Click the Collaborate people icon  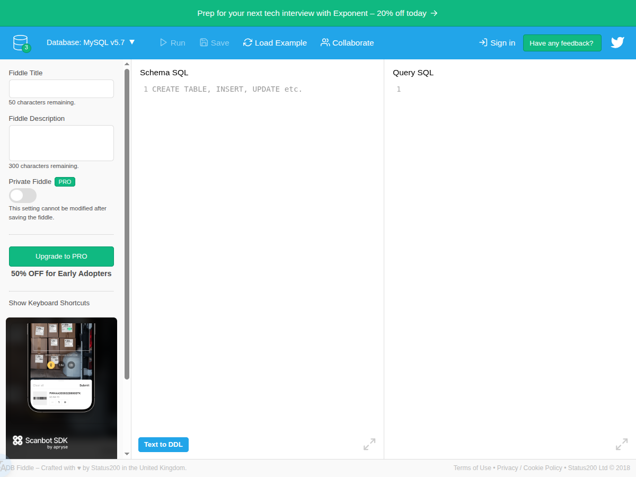click(325, 42)
